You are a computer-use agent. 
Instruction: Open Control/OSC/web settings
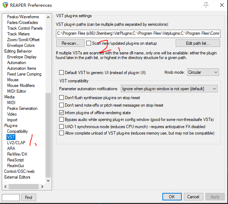[19, 171]
